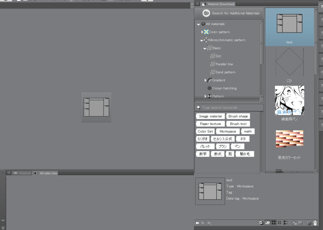Image resolution: width=323 pixels, height=230 pixels.
Task: Open the Timeline palette menu icon
Action: click(x=9, y=173)
